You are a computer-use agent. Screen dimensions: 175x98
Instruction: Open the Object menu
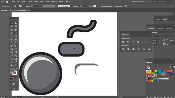pyautogui.click(x=24, y=2)
